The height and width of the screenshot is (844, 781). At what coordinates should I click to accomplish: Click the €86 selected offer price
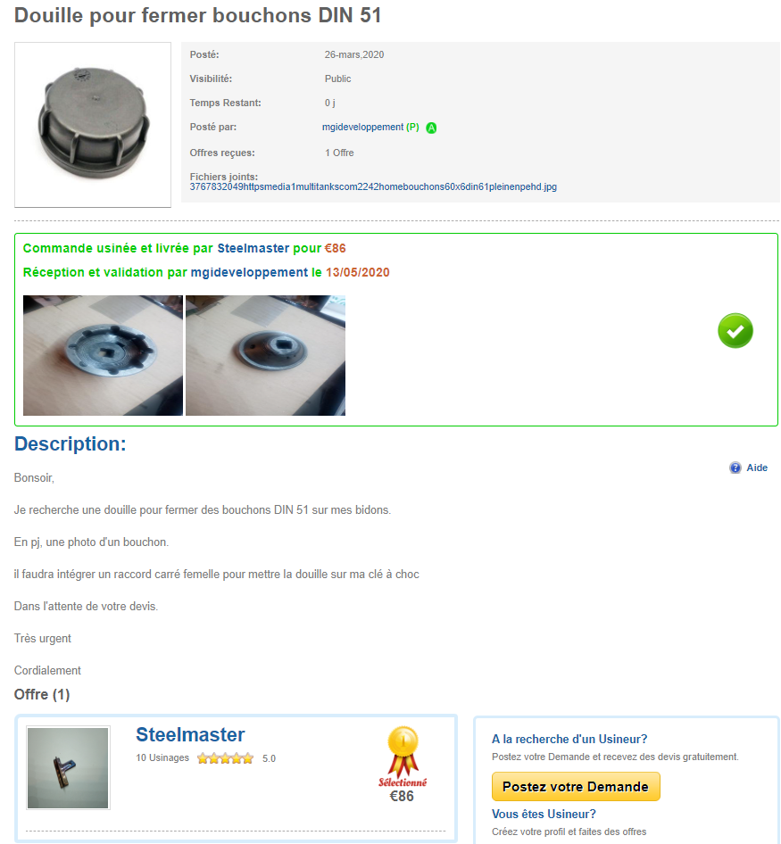(x=402, y=796)
